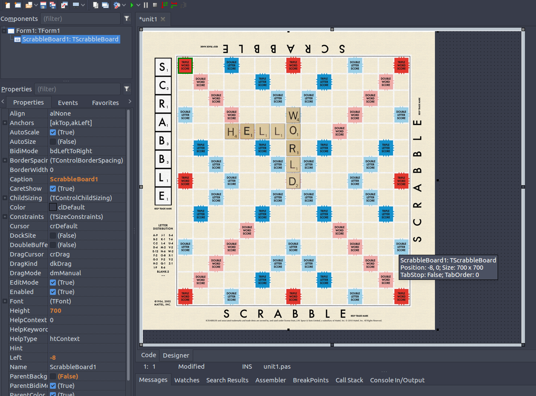Click the Step Into debug icon

coord(165,5)
